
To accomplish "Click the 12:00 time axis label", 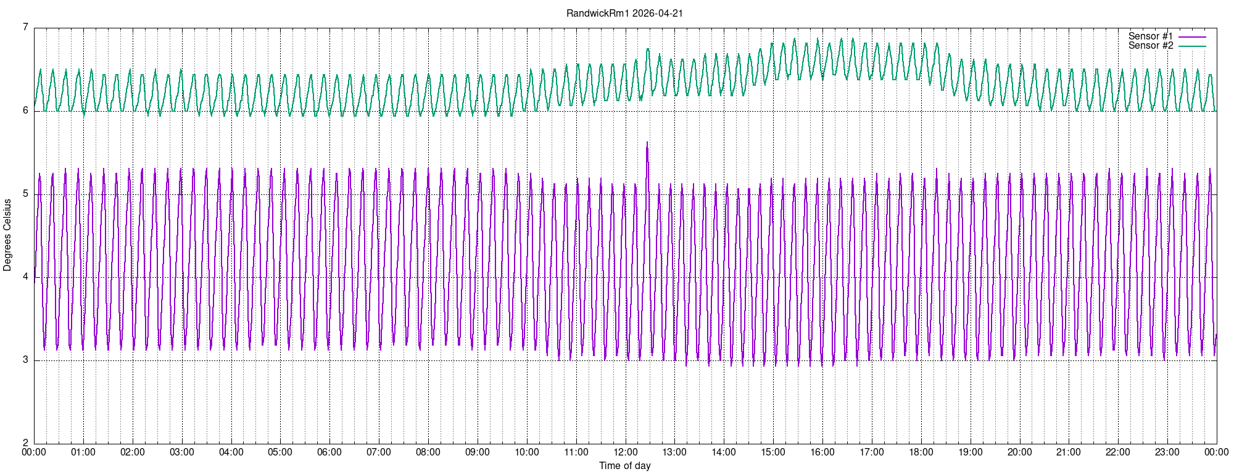I will 625,452.
